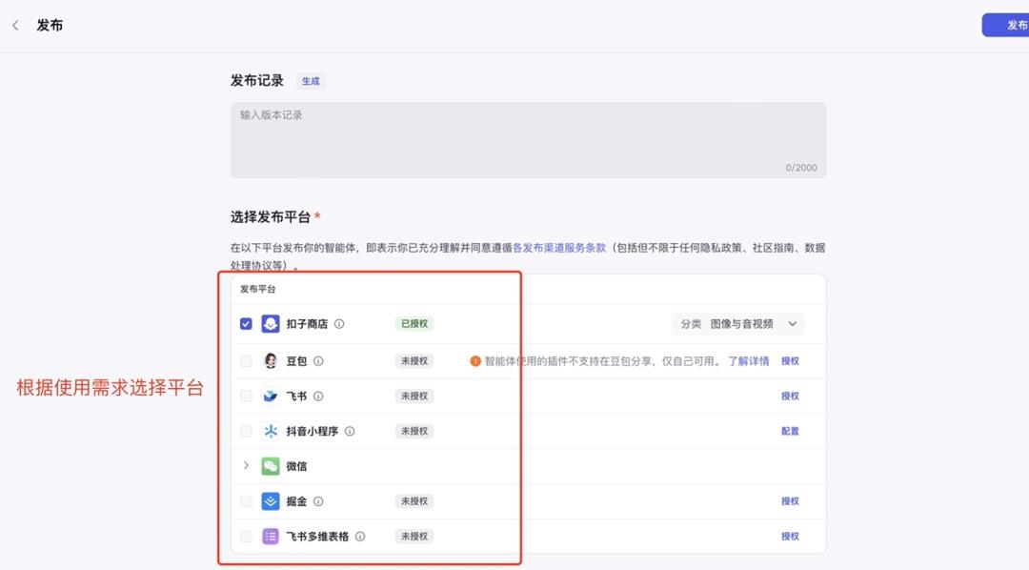Click the orange warning icon beside 豆包 notice
1029x570 pixels.
[x=474, y=360]
